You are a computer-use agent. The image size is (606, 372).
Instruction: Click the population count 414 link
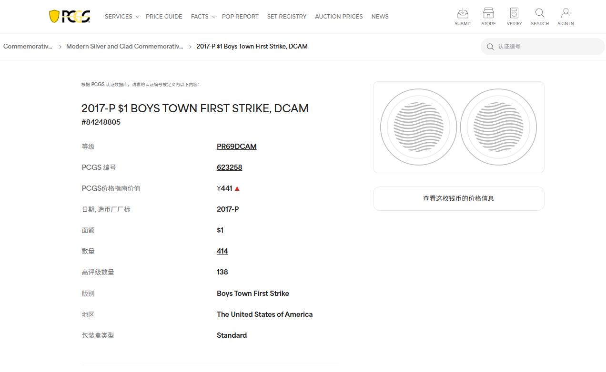(222, 251)
